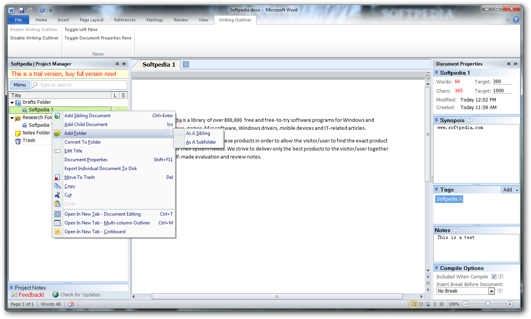Collapse the Synopsis section chevron
This screenshot has width=531, height=319.
point(437,120)
